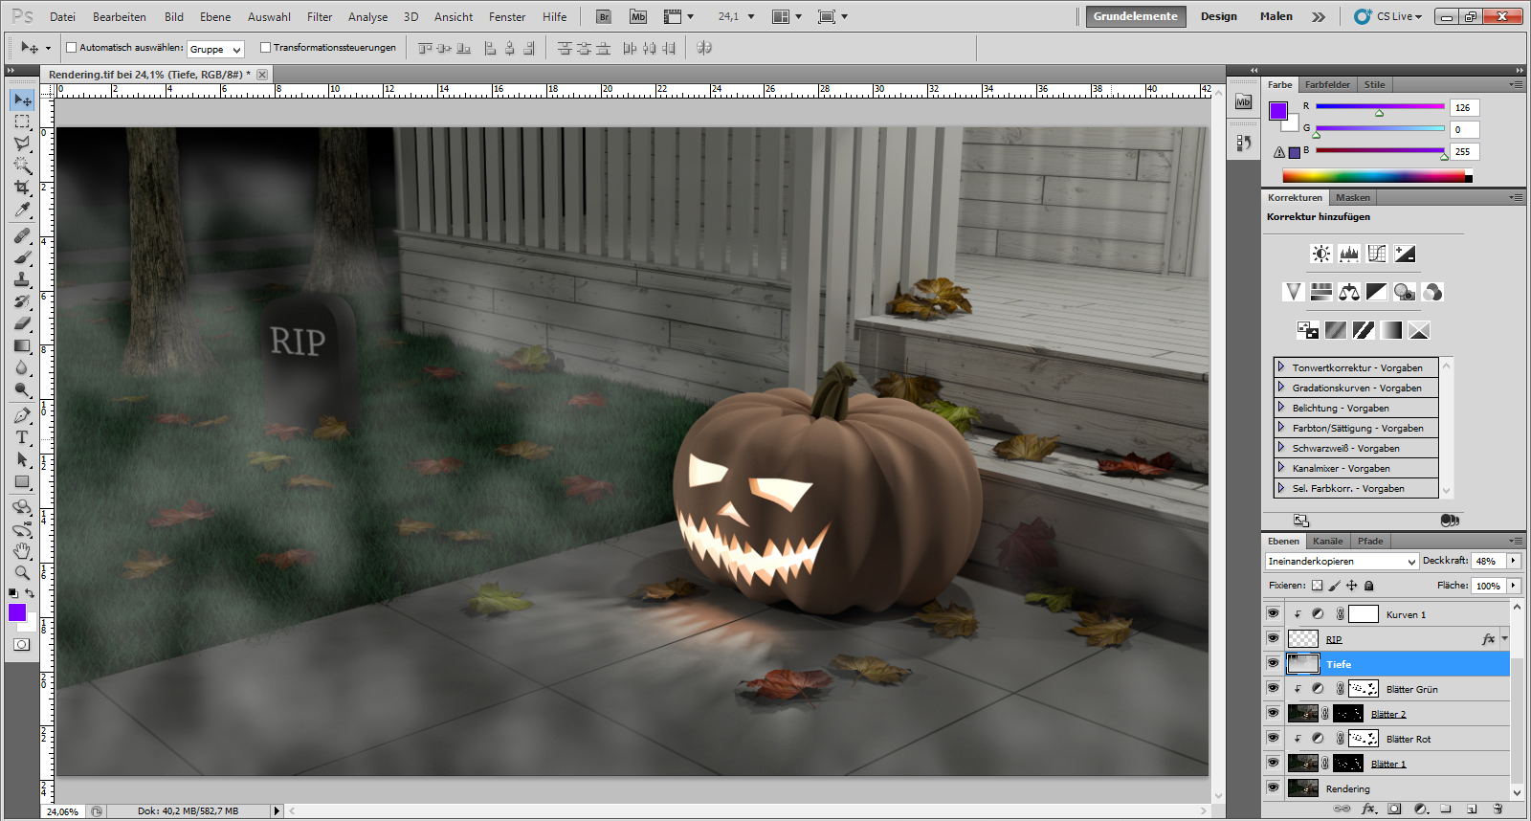Select the Brush tool

click(x=22, y=257)
